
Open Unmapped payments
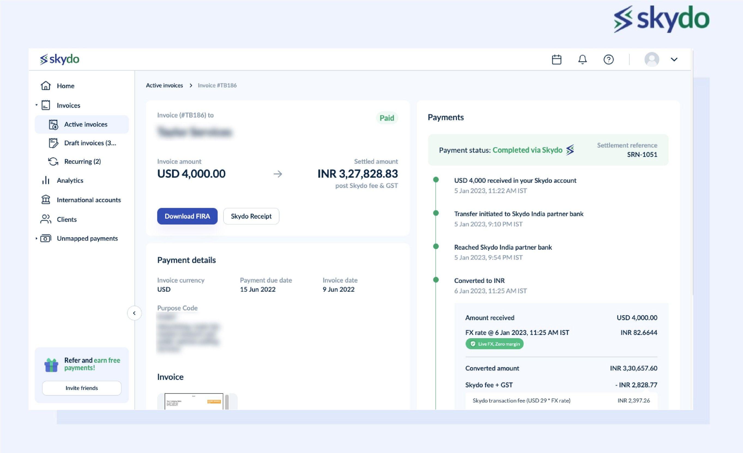pos(87,238)
